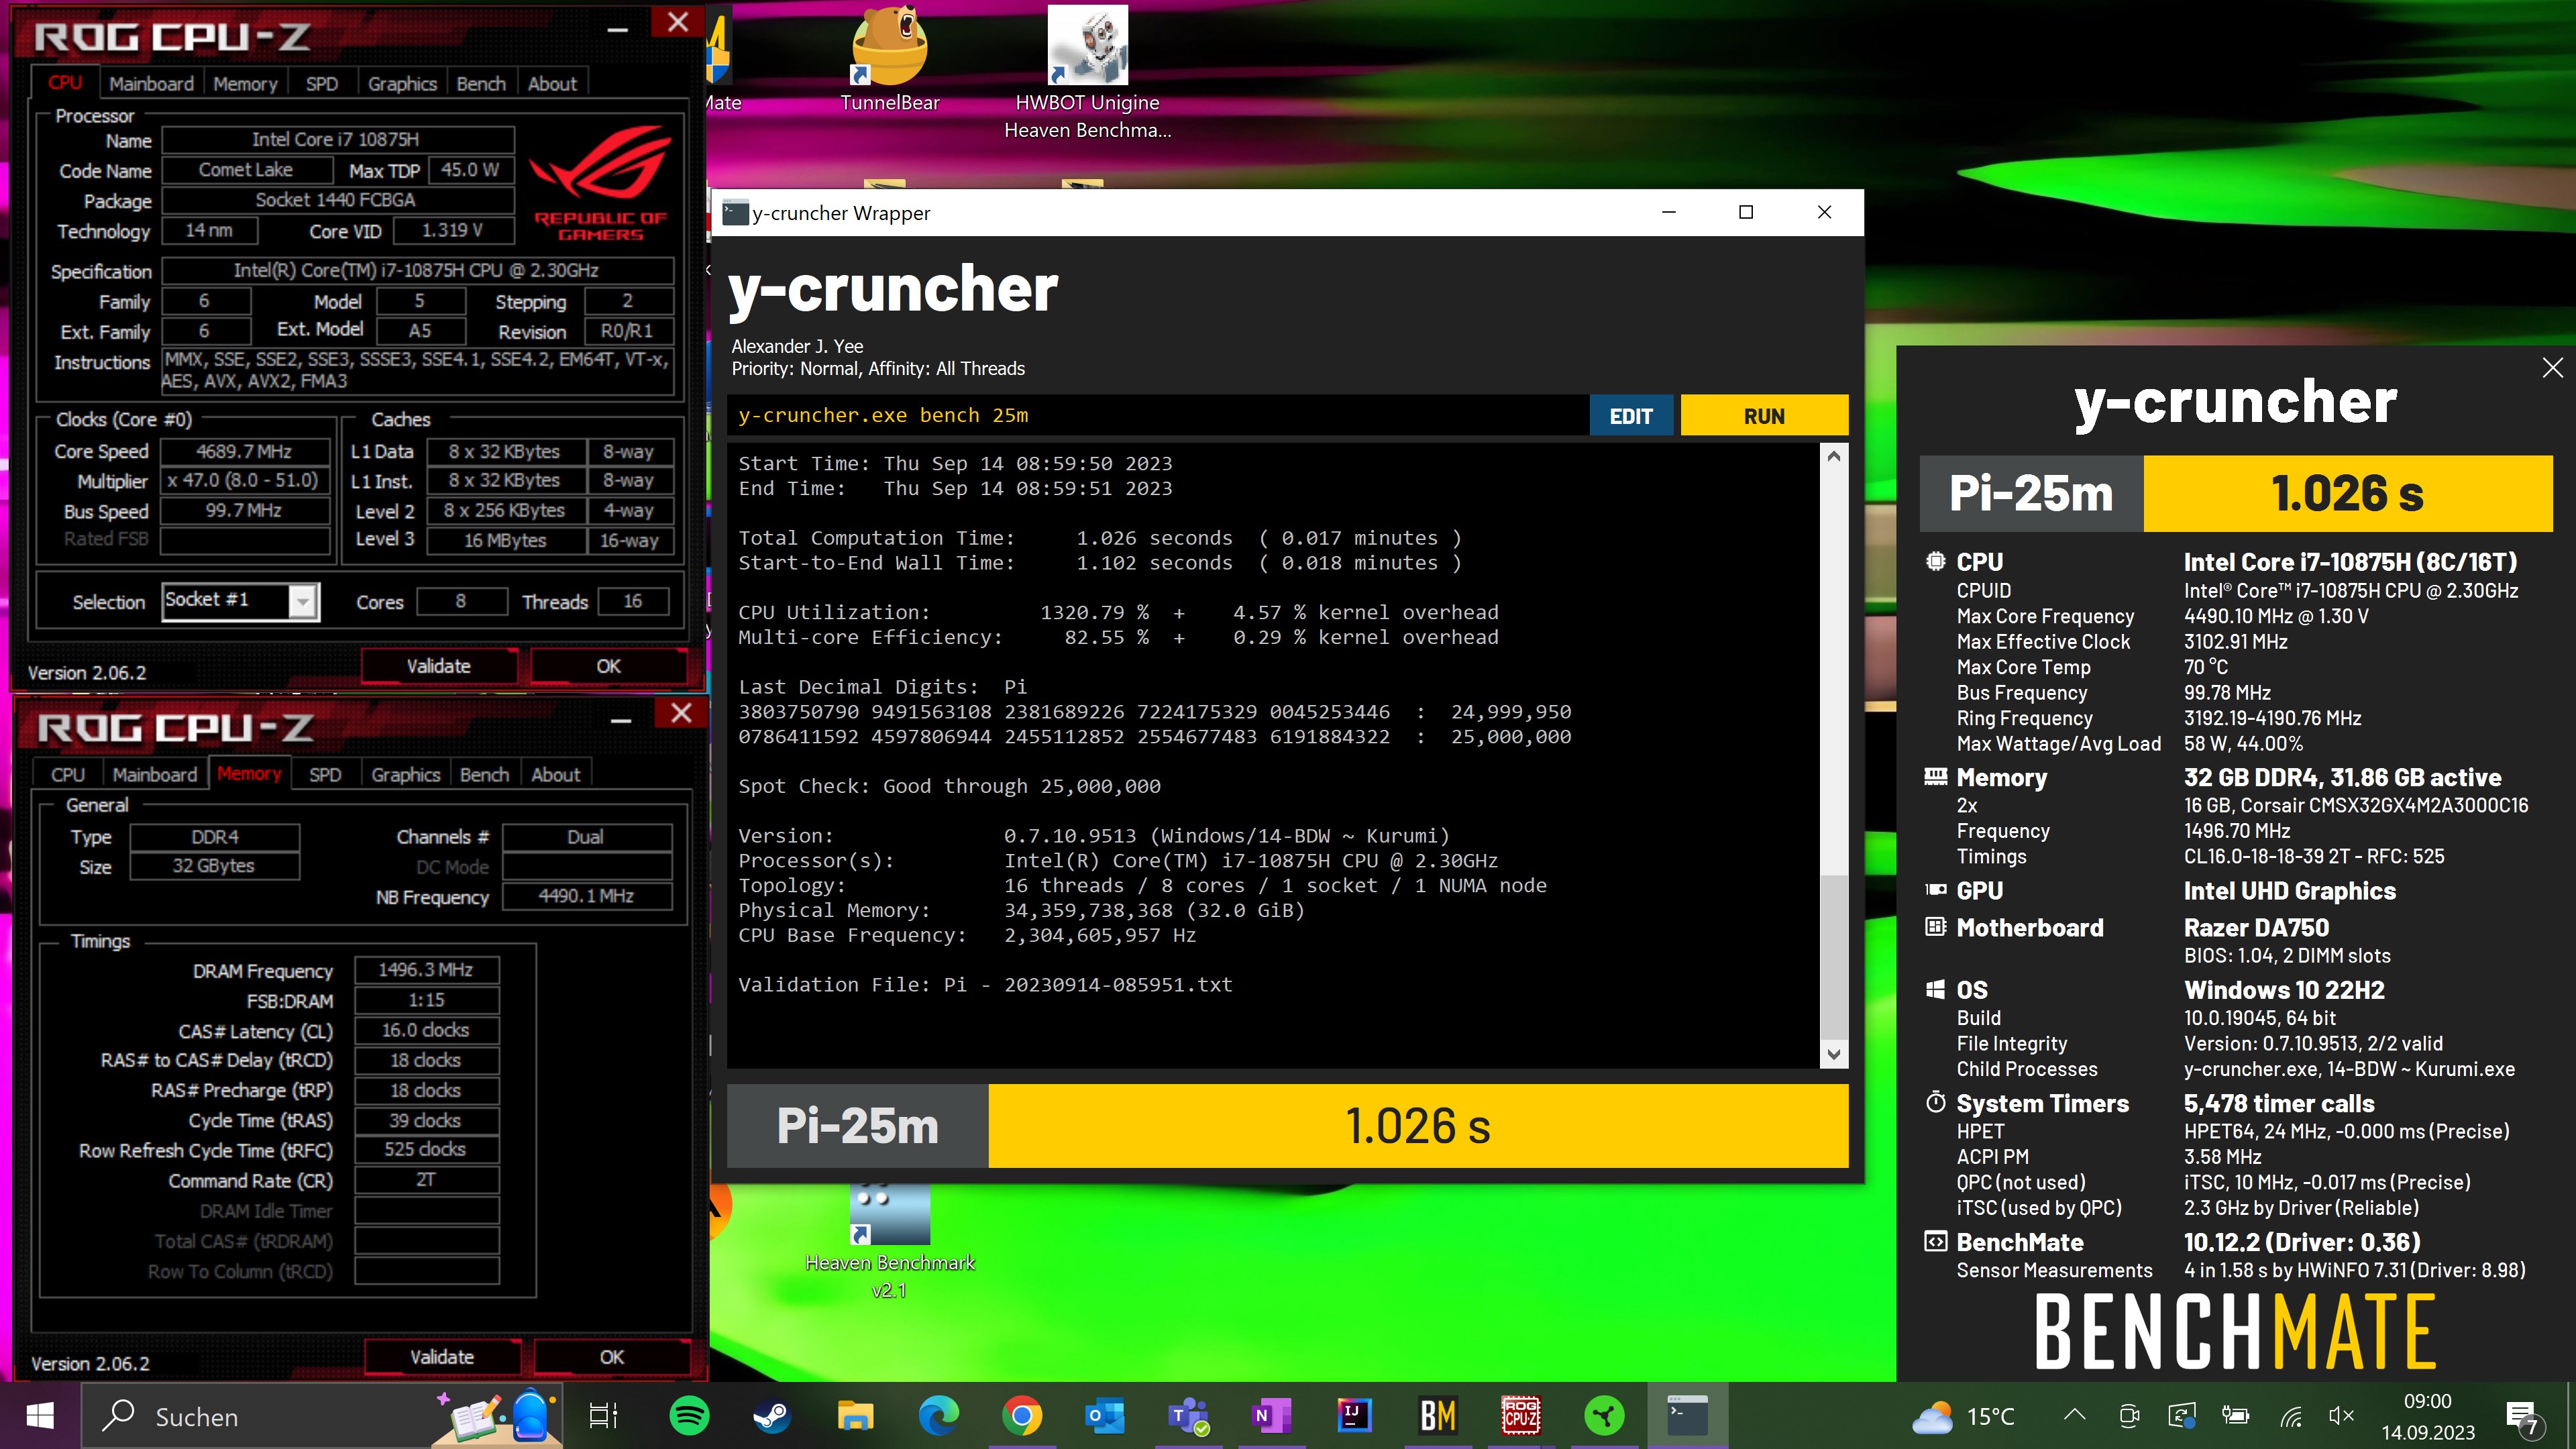Click OK in CPU-Z memory window

coord(611,1357)
